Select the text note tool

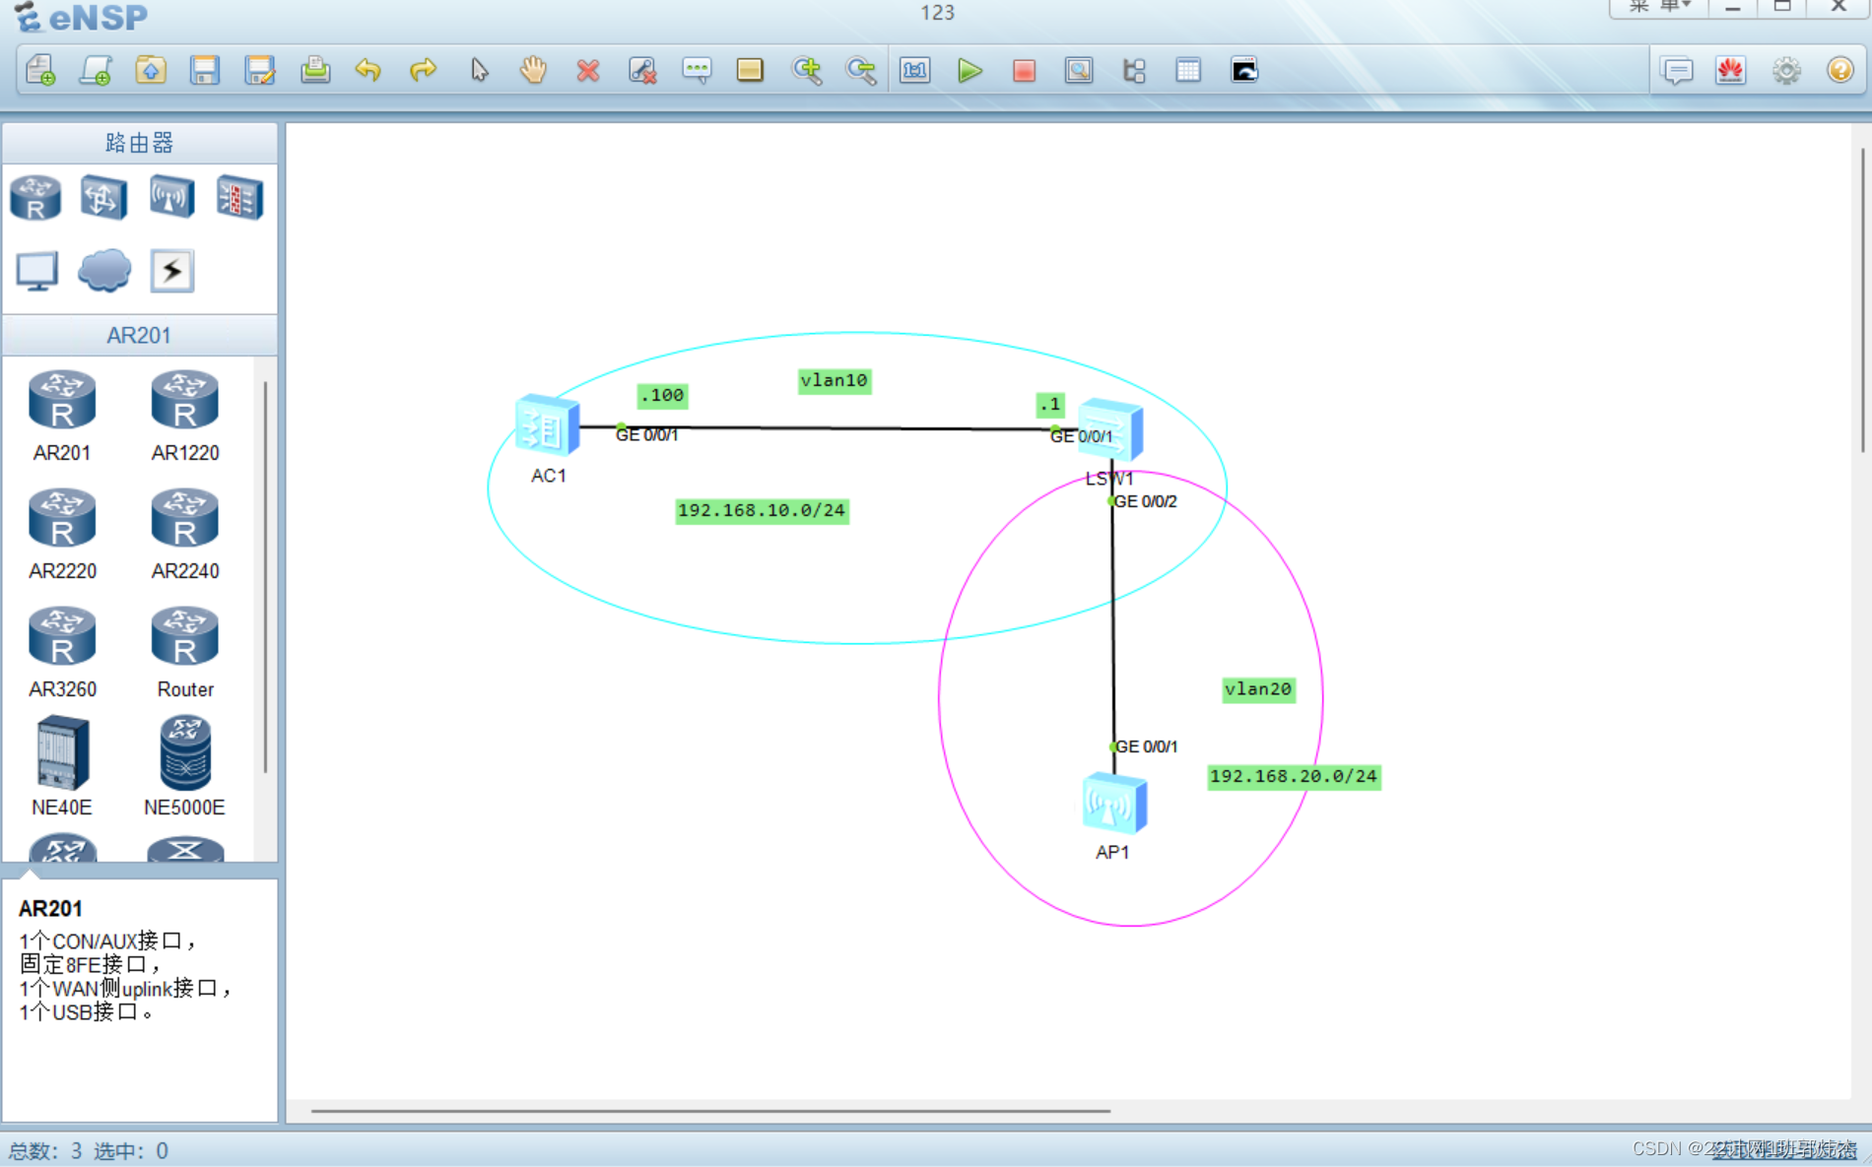[697, 71]
